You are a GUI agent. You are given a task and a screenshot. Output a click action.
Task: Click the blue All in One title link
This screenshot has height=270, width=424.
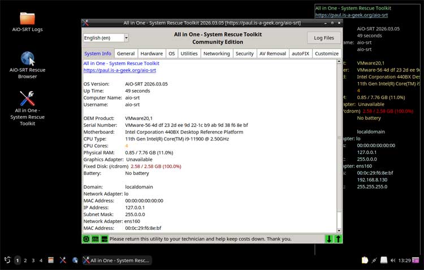(121, 63)
